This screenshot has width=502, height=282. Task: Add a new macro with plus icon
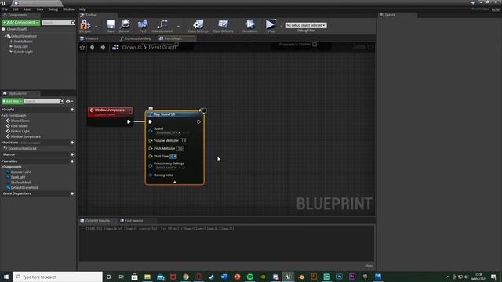coord(72,154)
